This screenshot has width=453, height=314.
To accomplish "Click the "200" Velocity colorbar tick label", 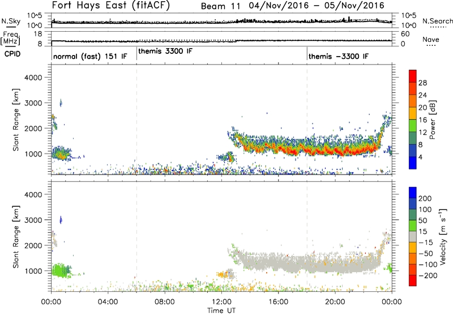I will [x=425, y=198].
